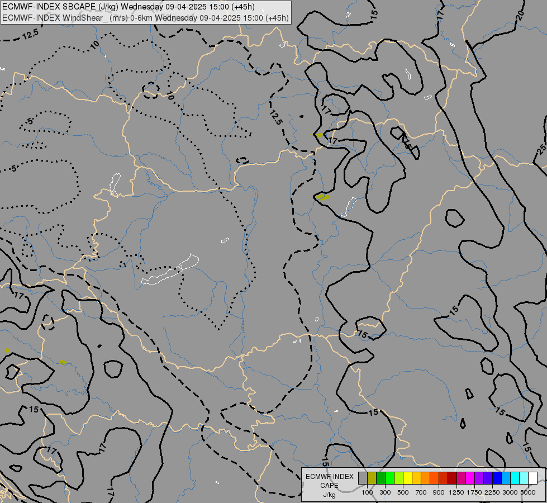
Task: Select the dark green legend swatch
Action: (380, 478)
